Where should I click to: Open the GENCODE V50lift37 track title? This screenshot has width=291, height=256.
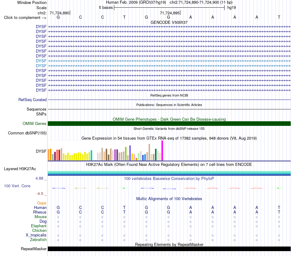coord(169,22)
